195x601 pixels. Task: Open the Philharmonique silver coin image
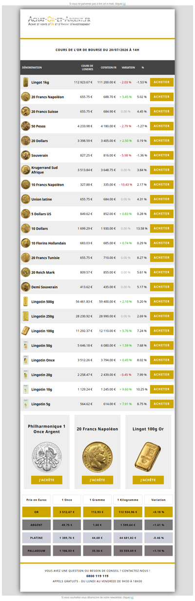click(x=46, y=457)
